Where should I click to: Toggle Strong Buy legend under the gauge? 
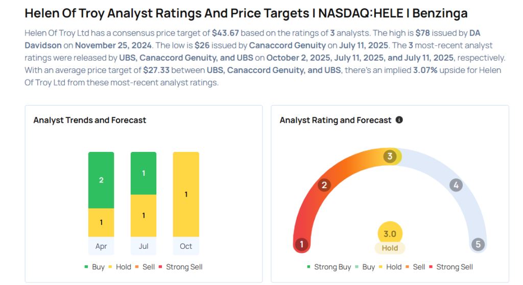click(328, 267)
